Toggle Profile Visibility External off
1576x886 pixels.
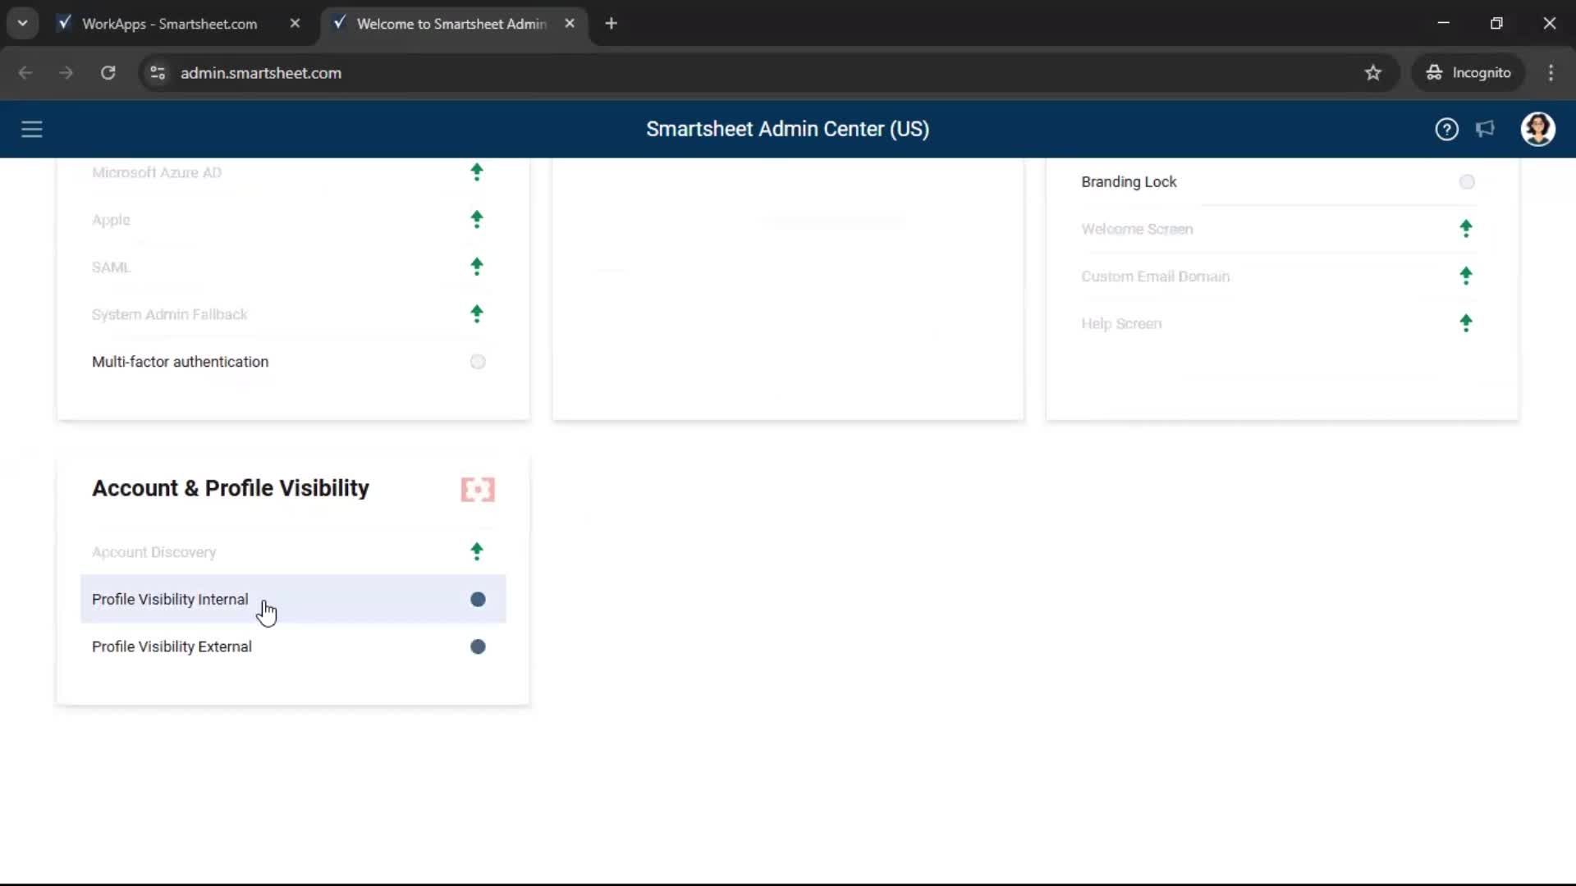pos(477,646)
